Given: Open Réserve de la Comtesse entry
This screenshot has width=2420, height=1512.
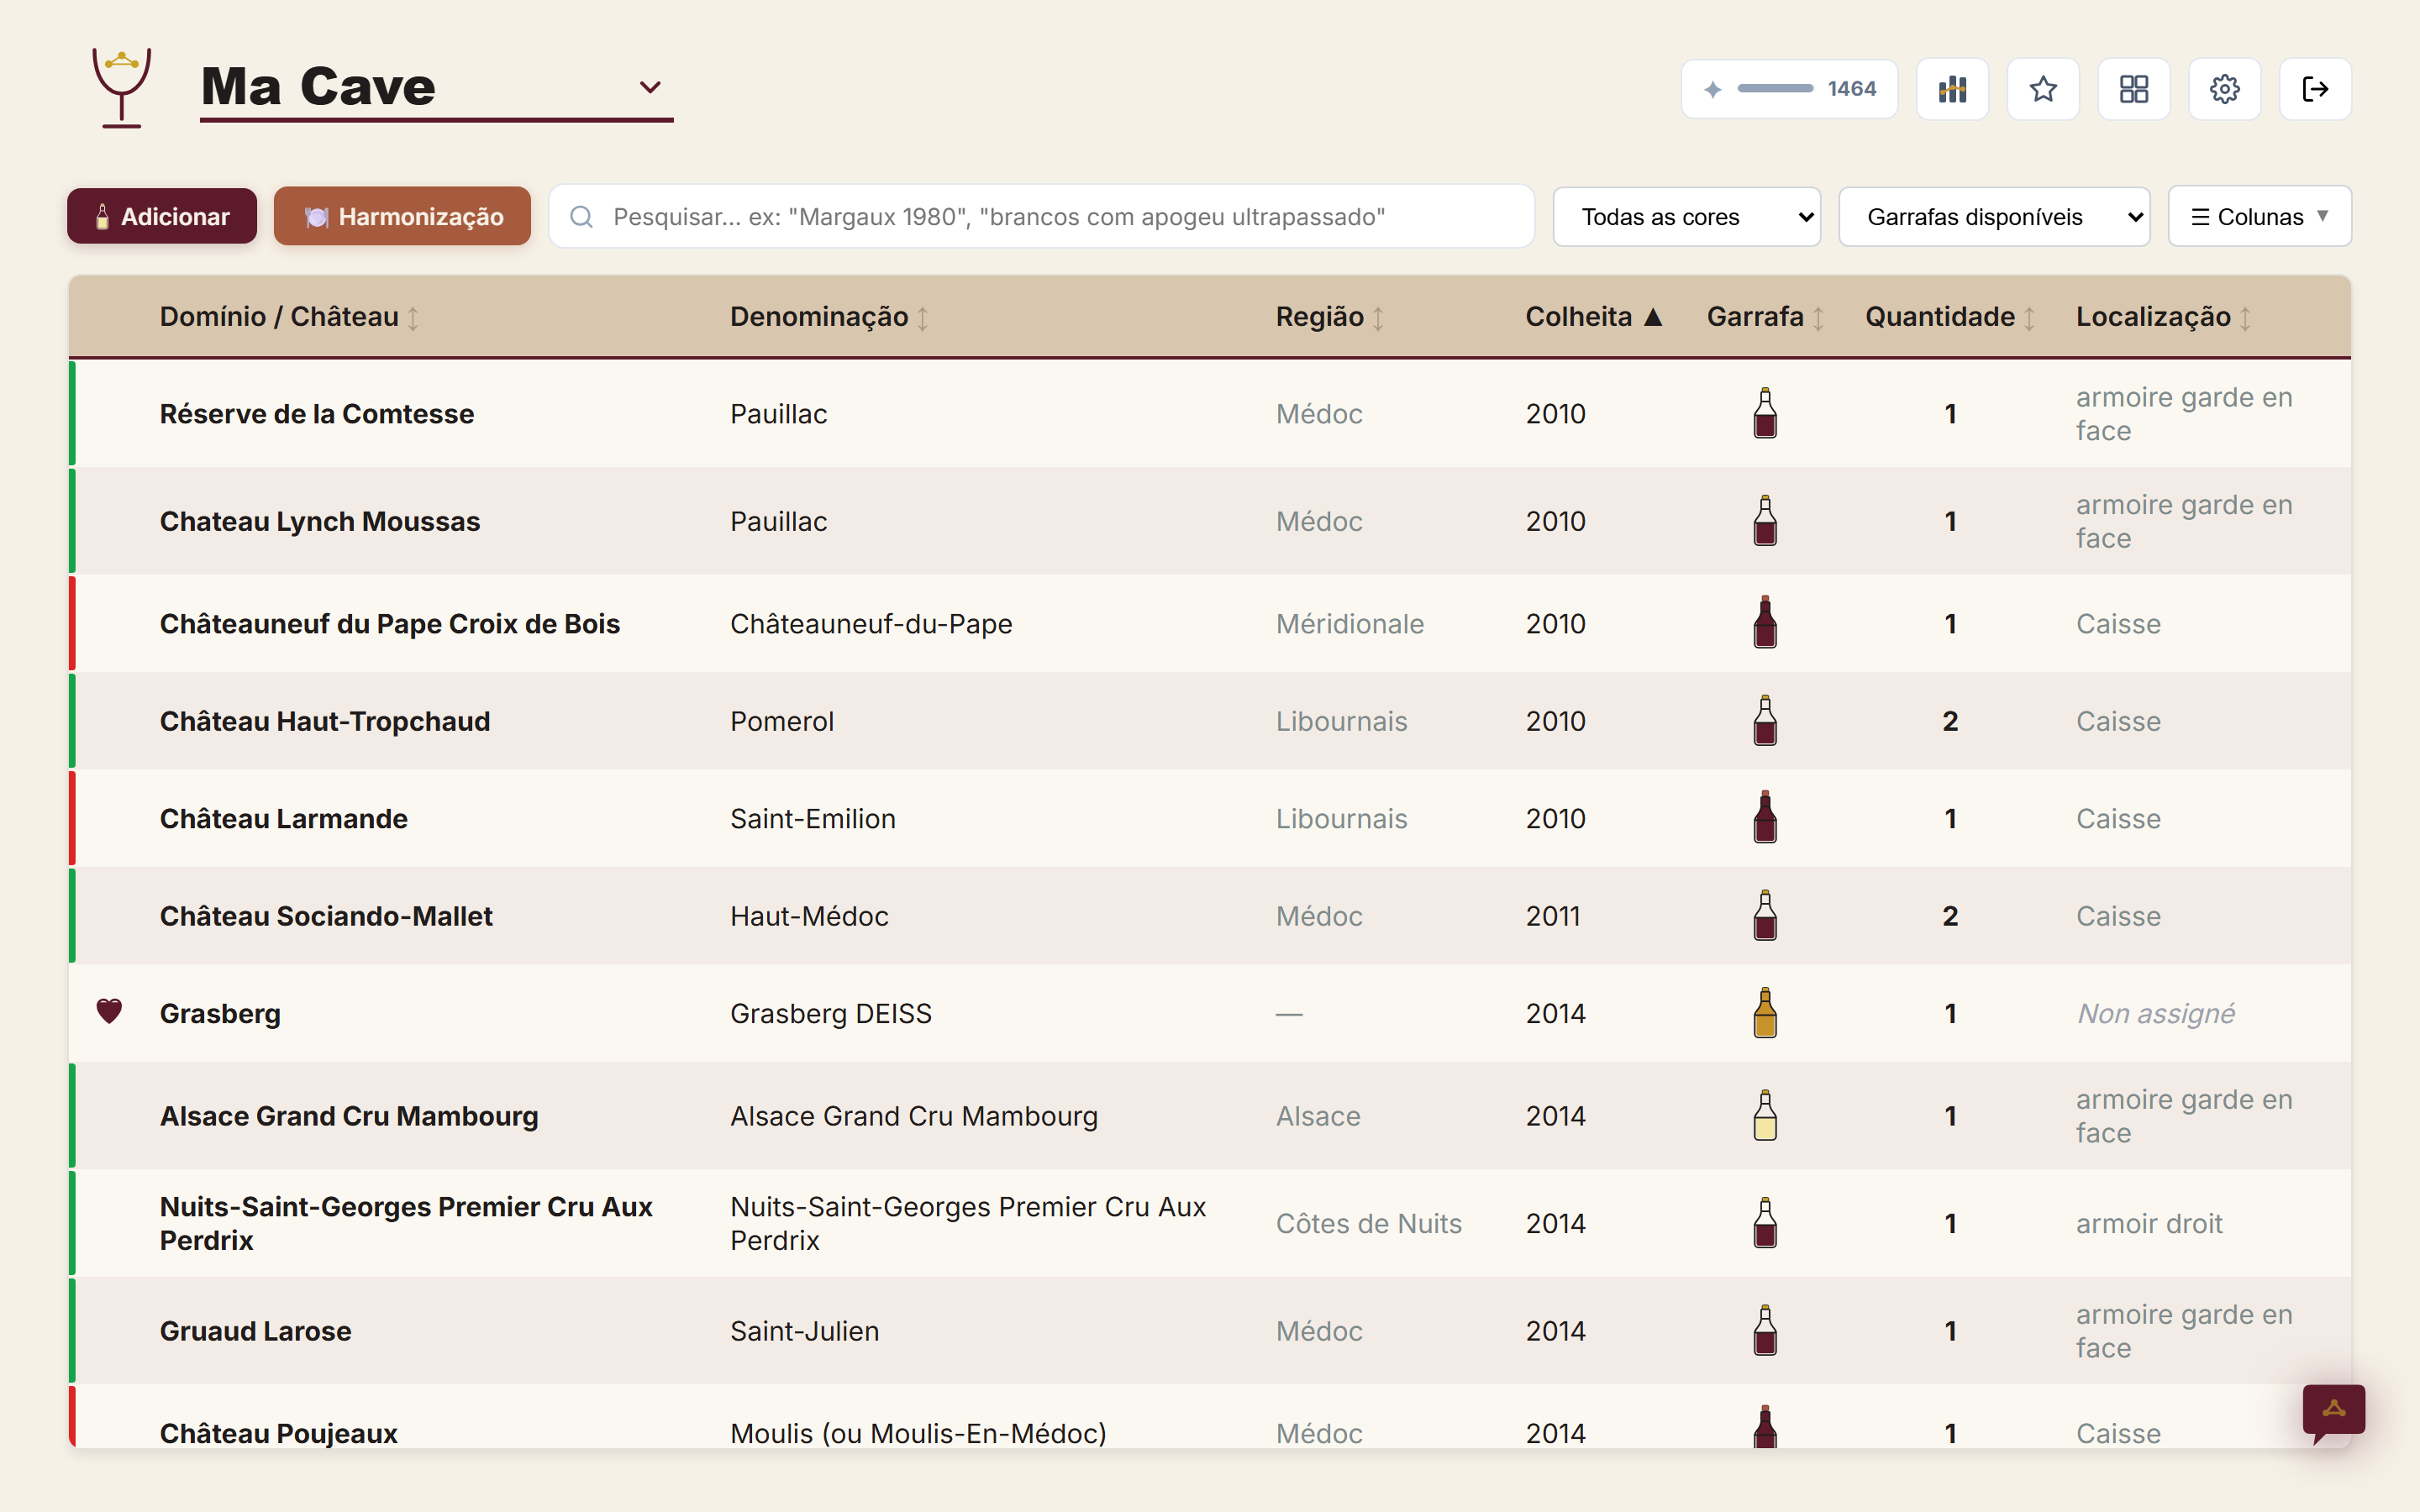Looking at the screenshot, I should 317,413.
